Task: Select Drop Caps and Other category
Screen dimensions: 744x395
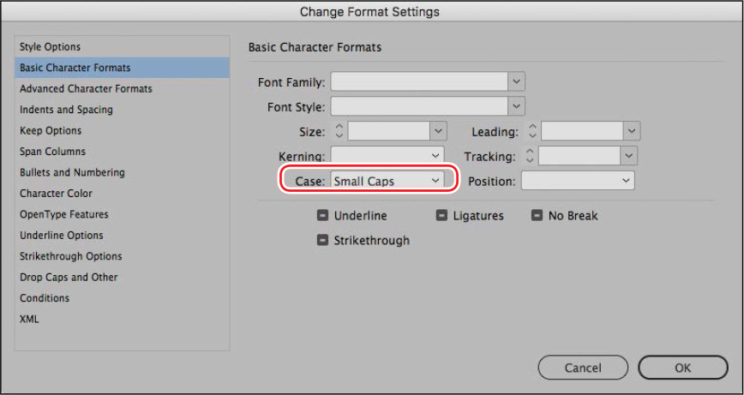Action: [x=69, y=277]
